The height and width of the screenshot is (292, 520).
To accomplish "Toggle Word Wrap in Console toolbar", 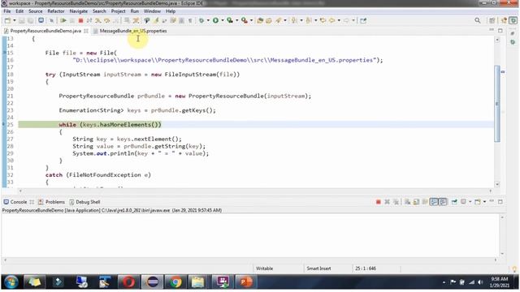I will tap(425, 202).
